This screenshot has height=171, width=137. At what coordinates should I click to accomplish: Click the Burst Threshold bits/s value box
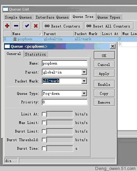pos(60,140)
